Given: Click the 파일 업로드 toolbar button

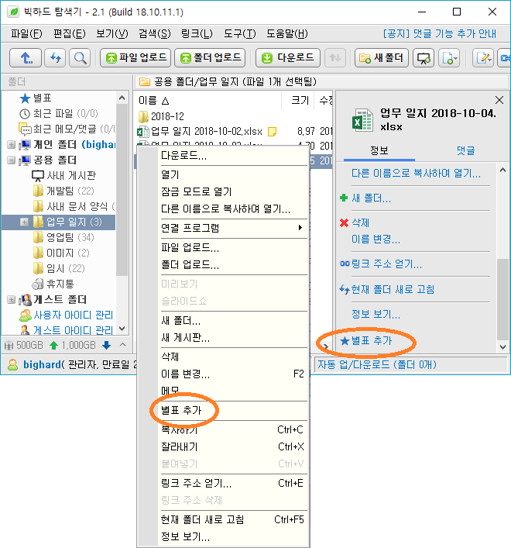Looking at the screenshot, I should 135,57.
